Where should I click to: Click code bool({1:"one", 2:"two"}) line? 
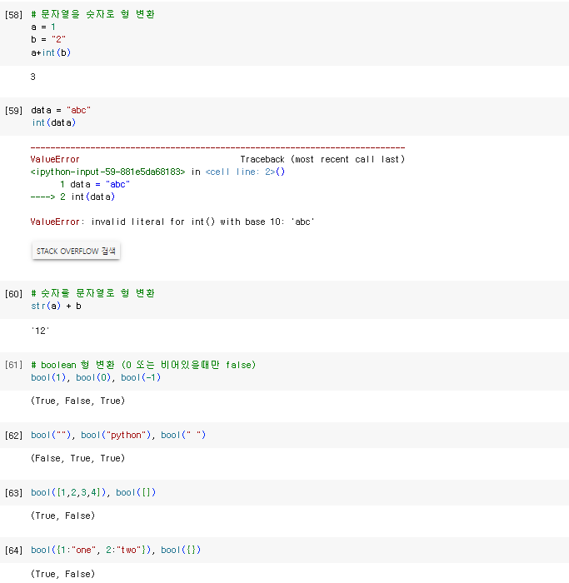coord(116,550)
